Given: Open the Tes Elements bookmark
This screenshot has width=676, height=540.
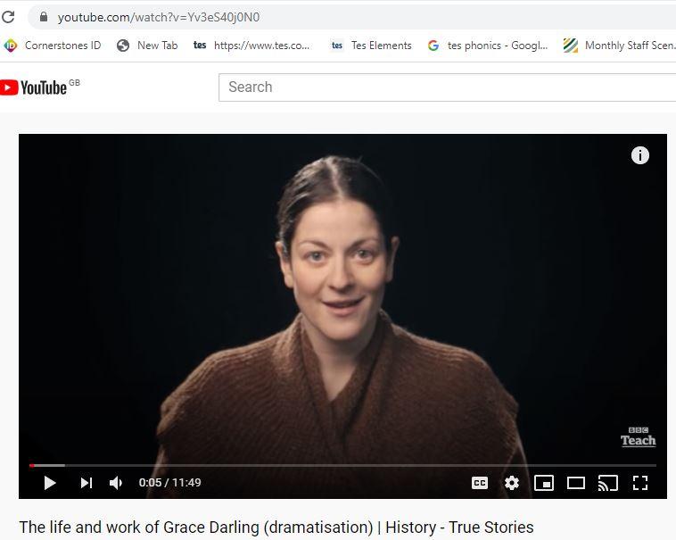Looking at the screenshot, I should [372, 46].
